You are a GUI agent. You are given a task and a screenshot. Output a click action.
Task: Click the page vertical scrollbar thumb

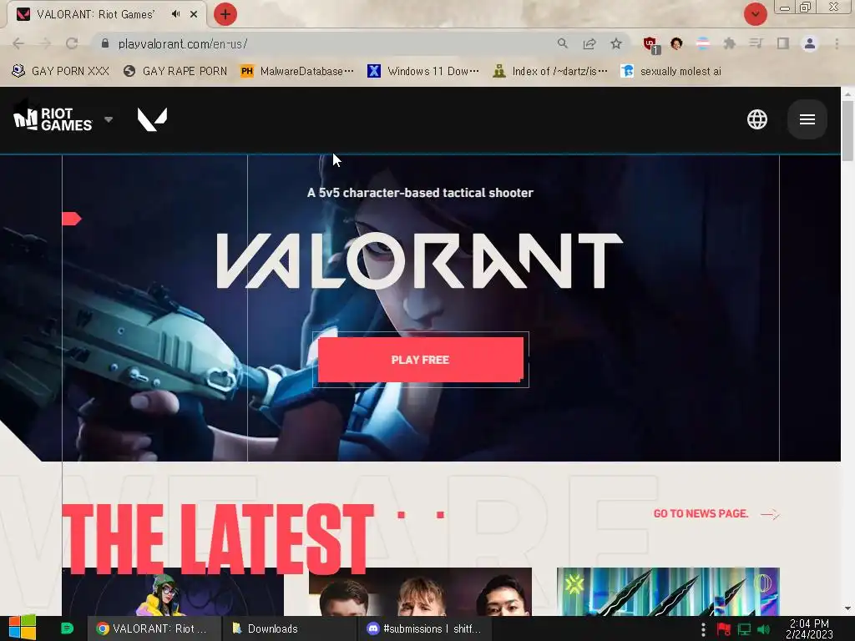click(x=847, y=131)
